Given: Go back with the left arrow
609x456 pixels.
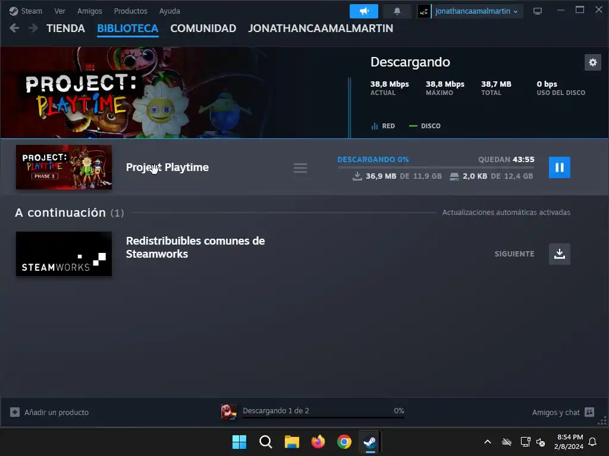Looking at the screenshot, I should [14, 28].
